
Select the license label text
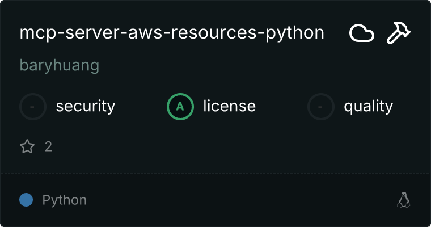tap(229, 106)
